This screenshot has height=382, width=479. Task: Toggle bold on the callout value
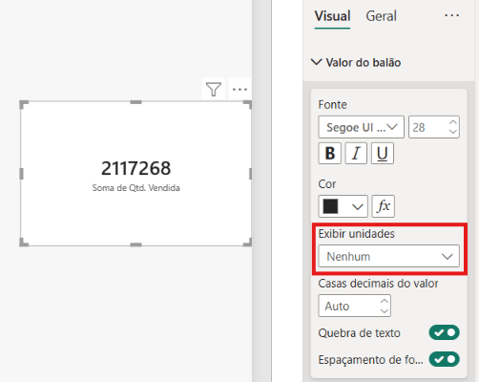330,154
